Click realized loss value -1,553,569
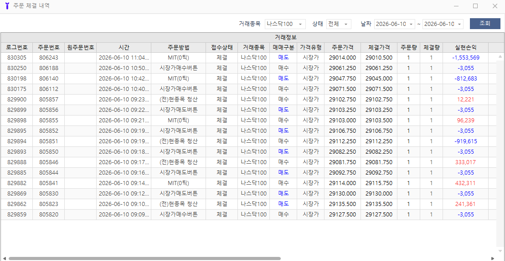 466,58
